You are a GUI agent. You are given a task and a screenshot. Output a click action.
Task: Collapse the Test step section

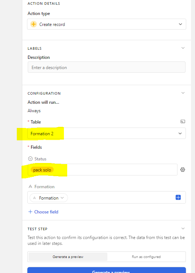tap(183, 228)
